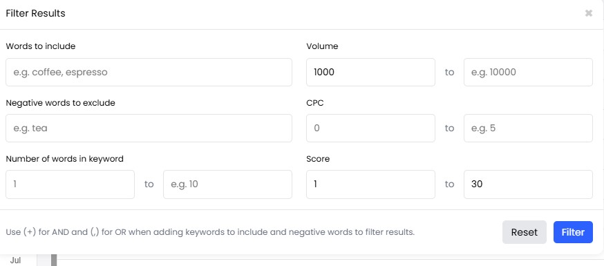Apply filters with the blue Filter button
The width and height of the screenshot is (604, 266).
click(573, 232)
